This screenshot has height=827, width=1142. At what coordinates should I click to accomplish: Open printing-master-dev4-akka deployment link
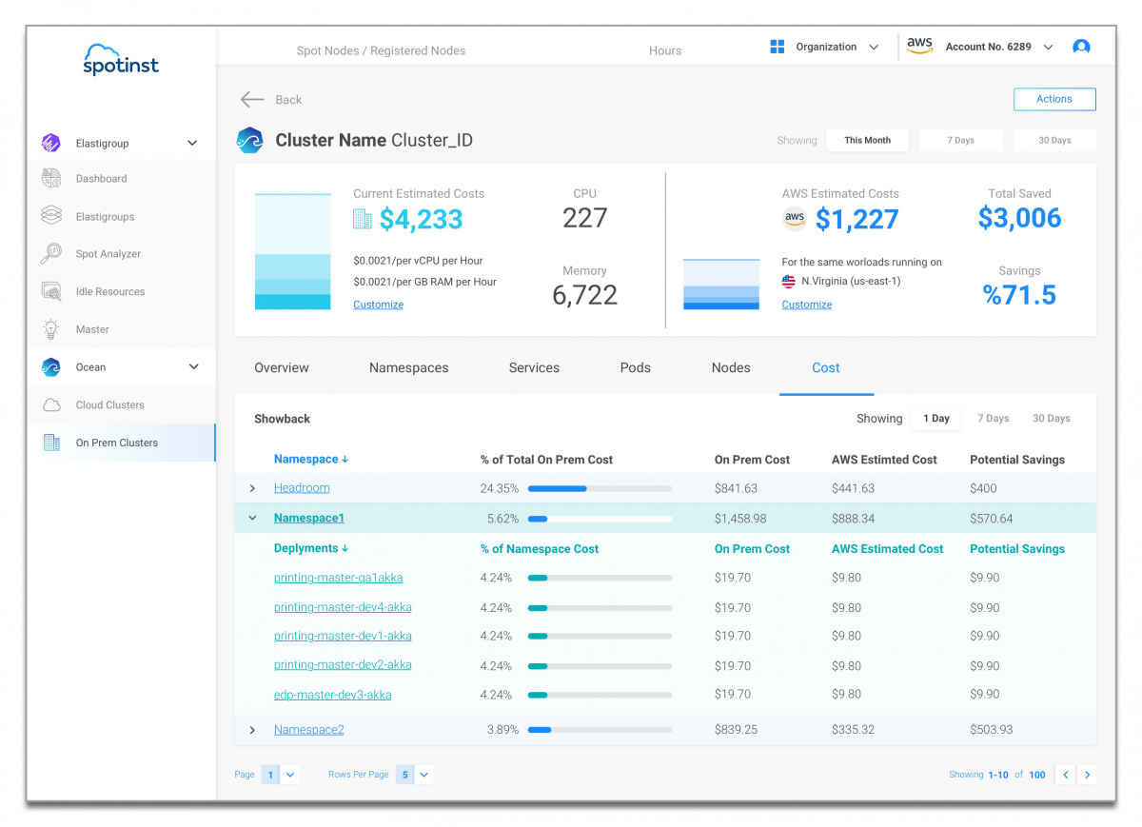point(343,607)
